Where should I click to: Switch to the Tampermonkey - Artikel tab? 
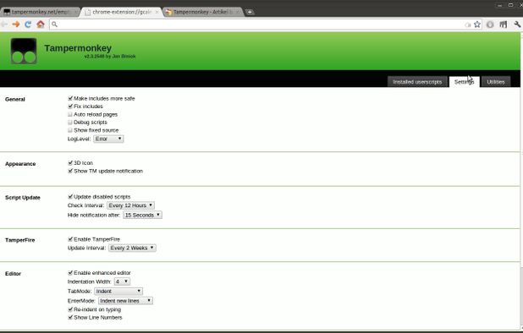[x=203, y=12]
